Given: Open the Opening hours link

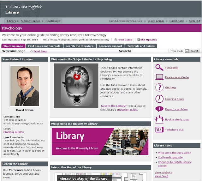Looking at the screenshot, I should 175,99.
